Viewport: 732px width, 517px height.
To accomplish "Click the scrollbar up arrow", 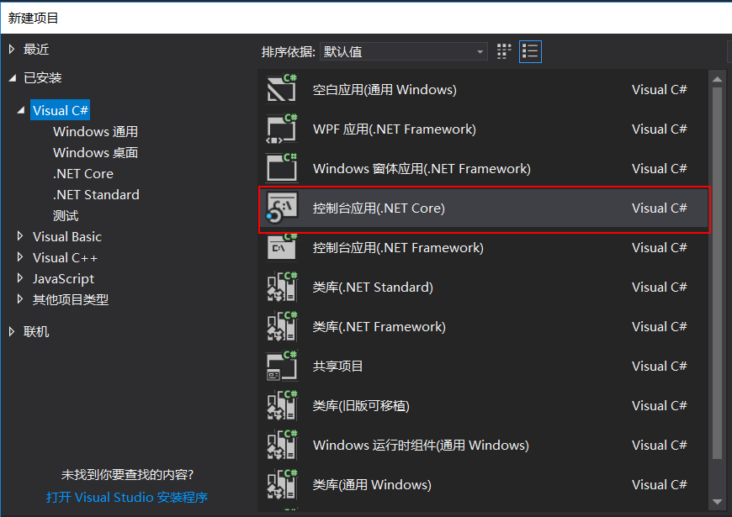I will click(x=718, y=79).
